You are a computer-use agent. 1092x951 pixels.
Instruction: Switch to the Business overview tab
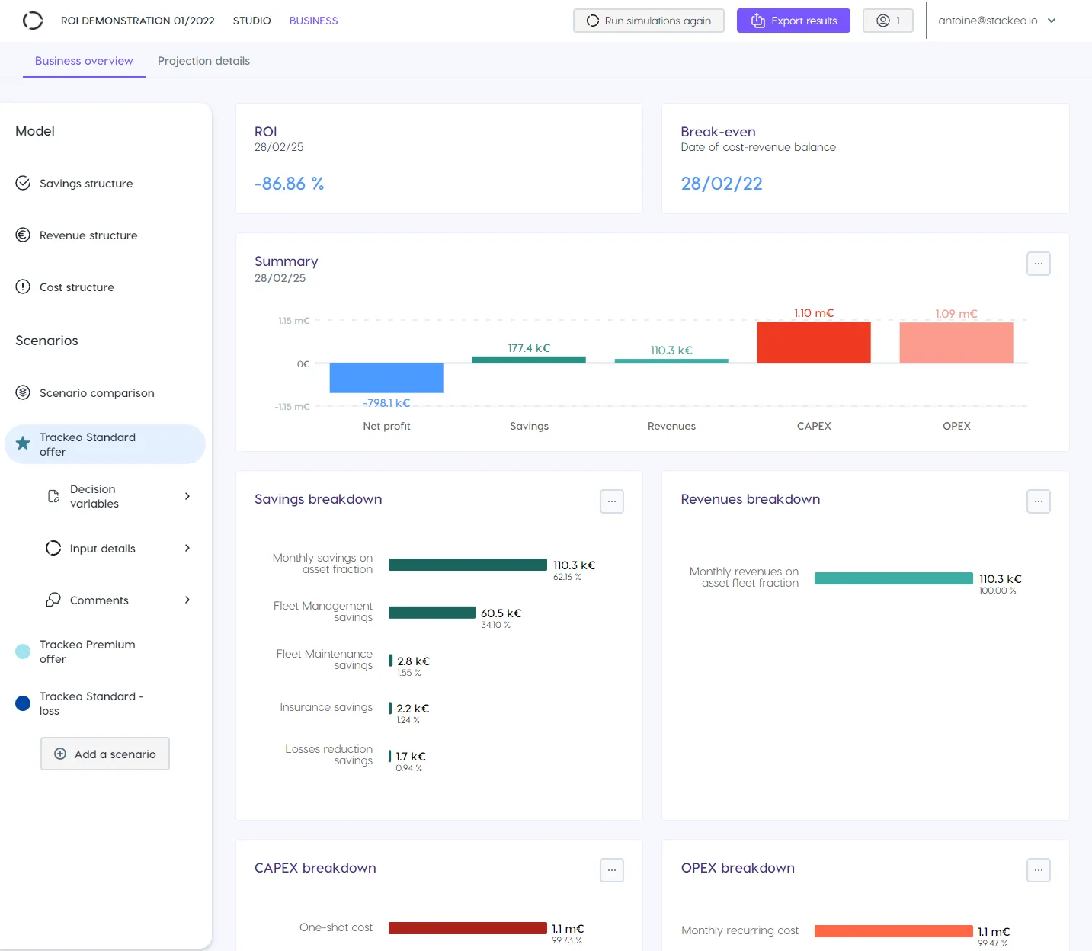tap(84, 61)
